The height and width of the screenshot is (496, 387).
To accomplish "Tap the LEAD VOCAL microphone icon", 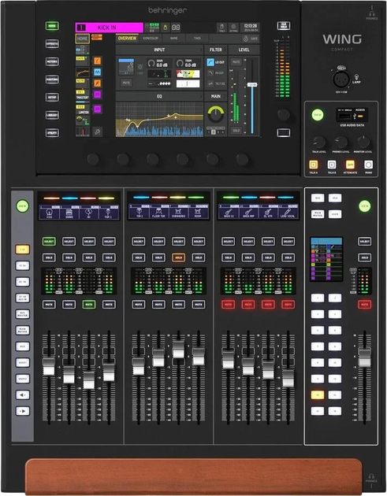I will 288,213.
